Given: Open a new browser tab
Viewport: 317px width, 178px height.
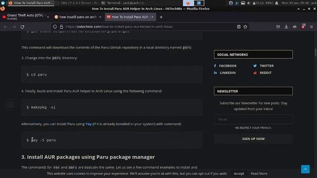Looking at the screenshot, I should [x=161, y=17].
